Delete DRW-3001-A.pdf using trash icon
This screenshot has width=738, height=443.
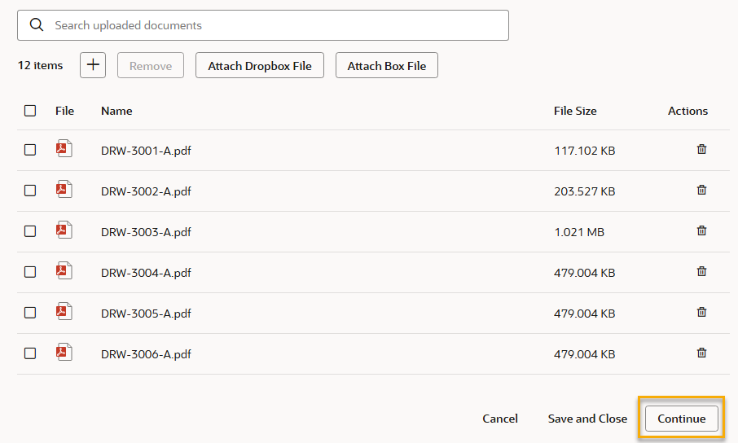[701, 150]
